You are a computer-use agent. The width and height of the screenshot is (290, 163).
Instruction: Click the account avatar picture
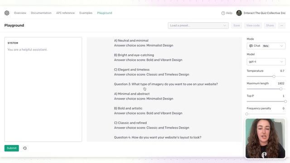[x=239, y=13]
